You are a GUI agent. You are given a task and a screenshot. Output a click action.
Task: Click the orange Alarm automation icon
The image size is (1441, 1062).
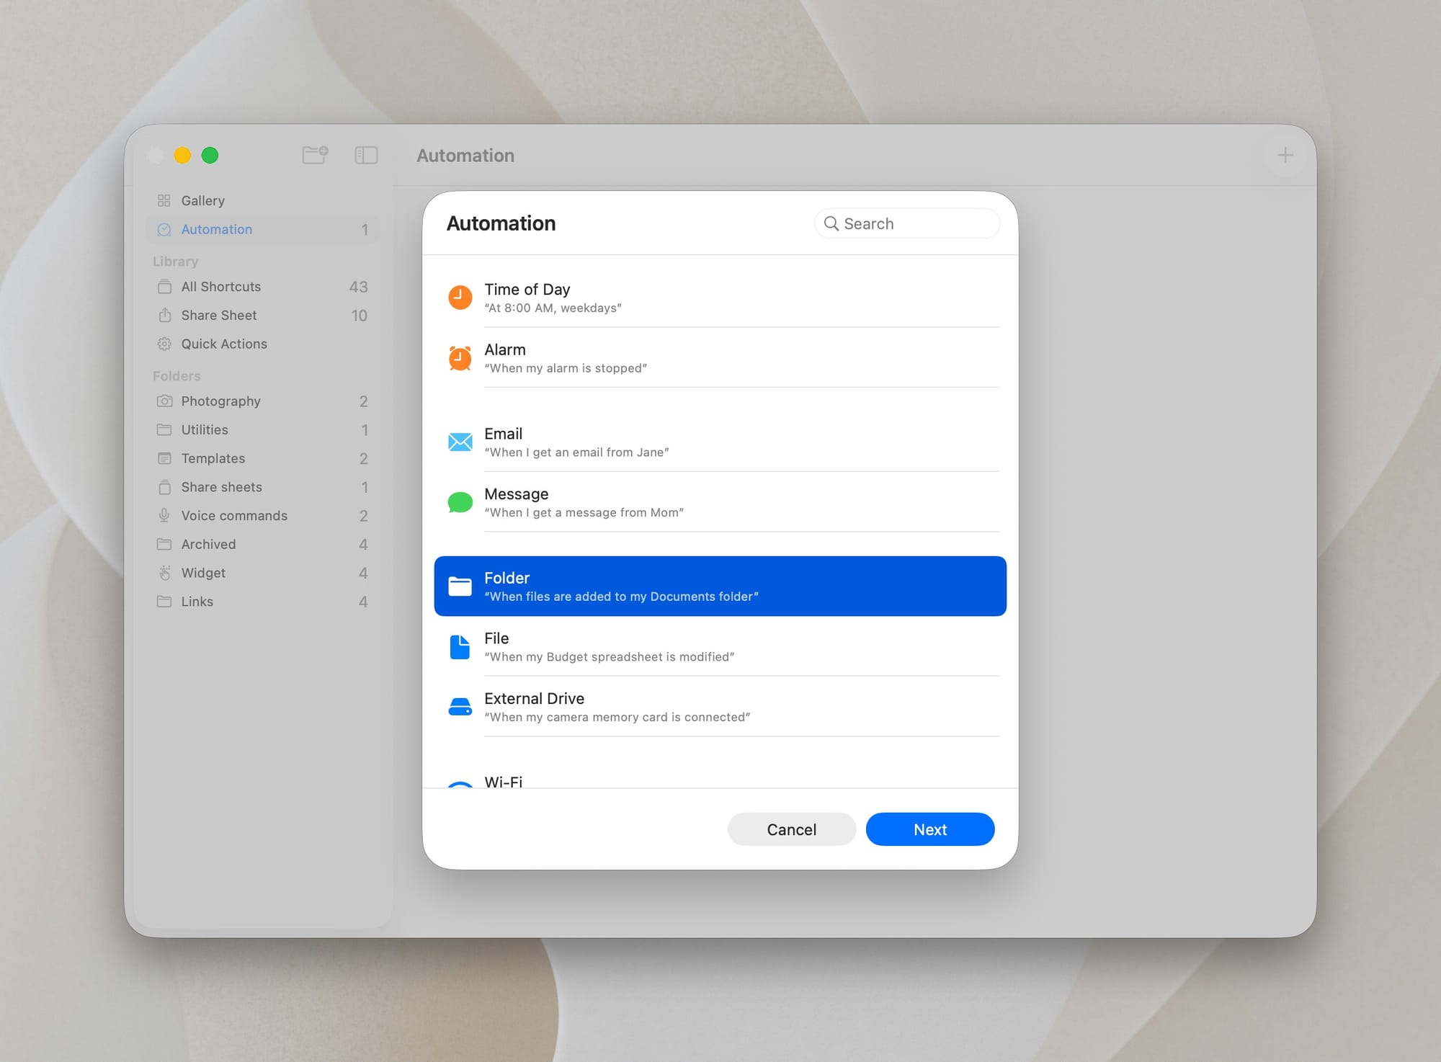[460, 357]
